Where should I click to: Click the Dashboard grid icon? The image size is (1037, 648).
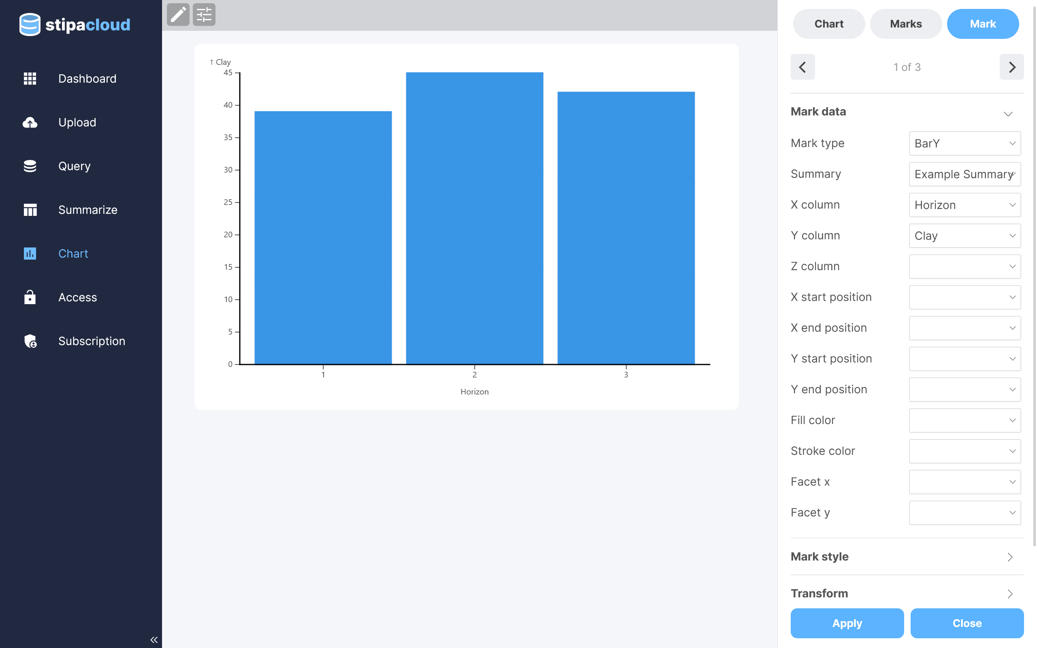click(x=30, y=79)
